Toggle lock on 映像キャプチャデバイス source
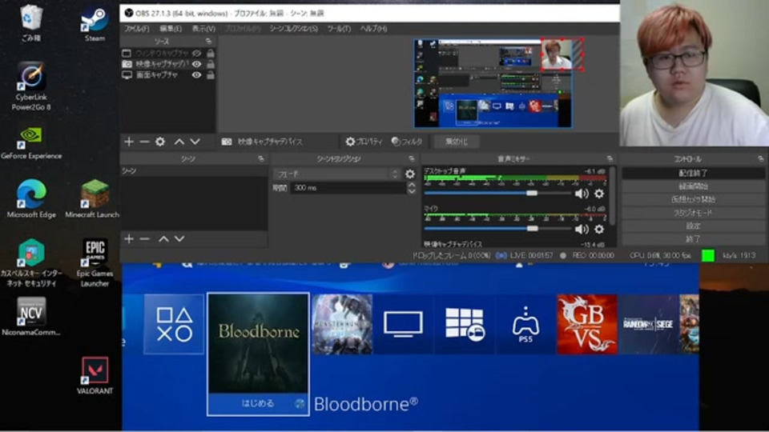This screenshot has width=769, height=432. coord(210,63)
